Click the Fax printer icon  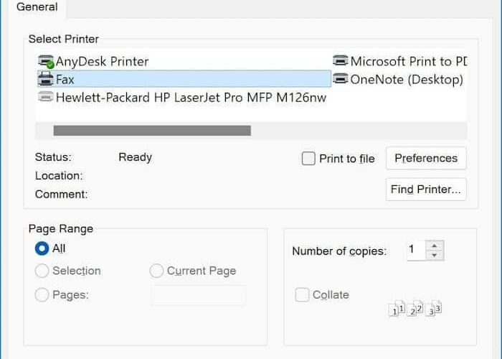(x=46, y=79)
